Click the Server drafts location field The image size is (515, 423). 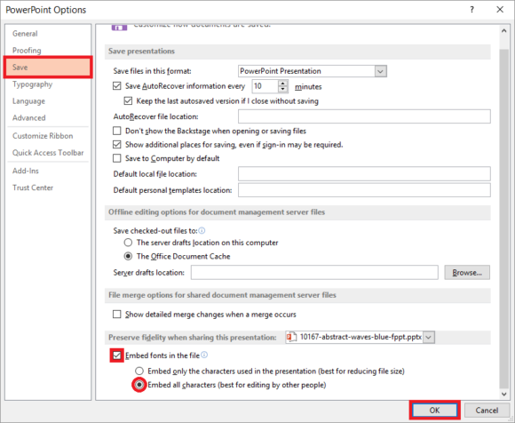(314, 273)
